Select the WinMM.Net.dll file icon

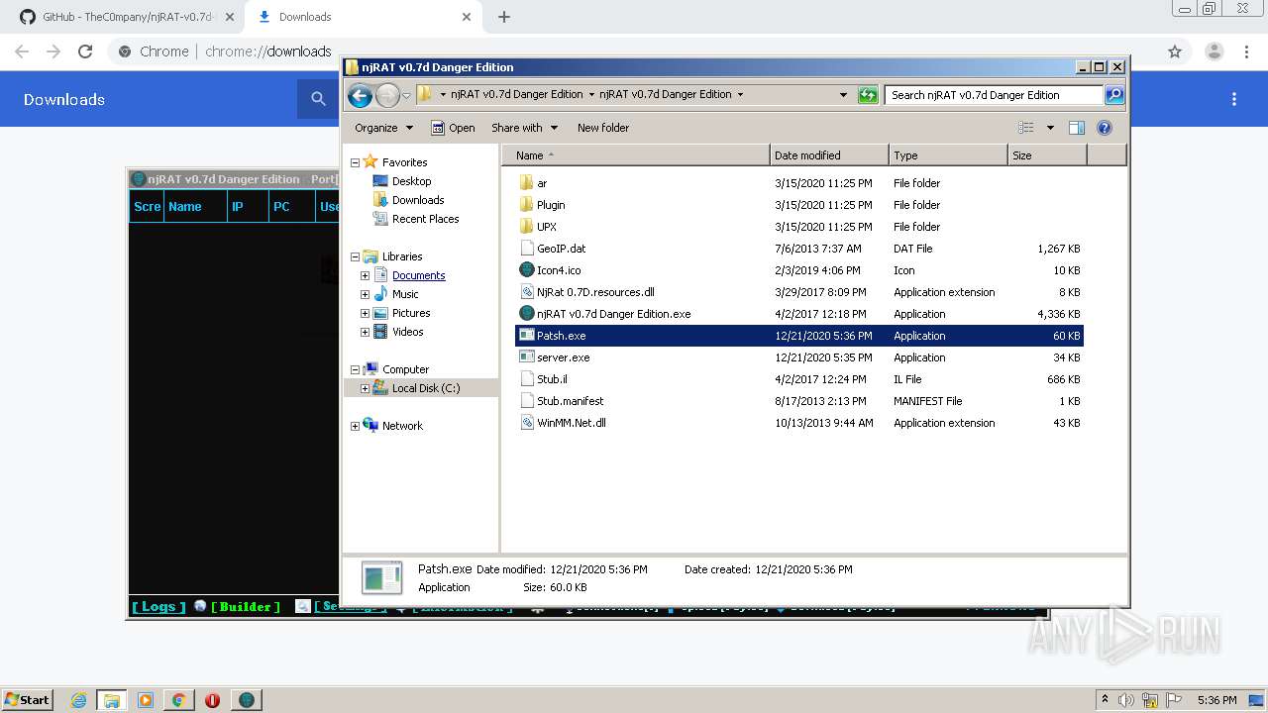pyautogui.click(x=527, y=423)
